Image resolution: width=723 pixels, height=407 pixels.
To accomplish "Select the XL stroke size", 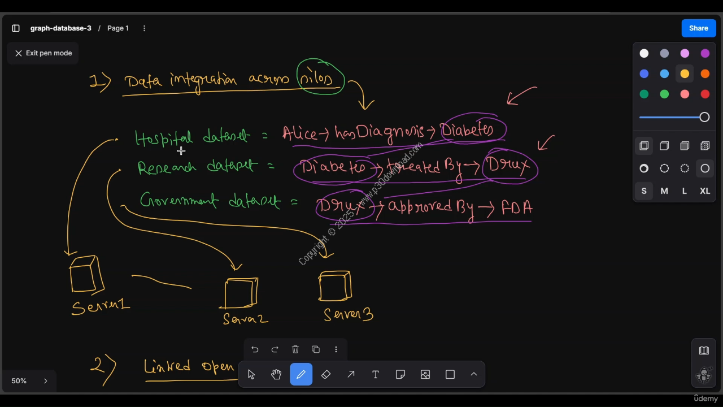I will click(705, 191).
